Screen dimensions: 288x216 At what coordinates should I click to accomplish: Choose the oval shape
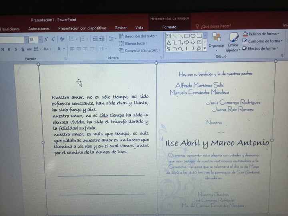click(x=193, y=36)
